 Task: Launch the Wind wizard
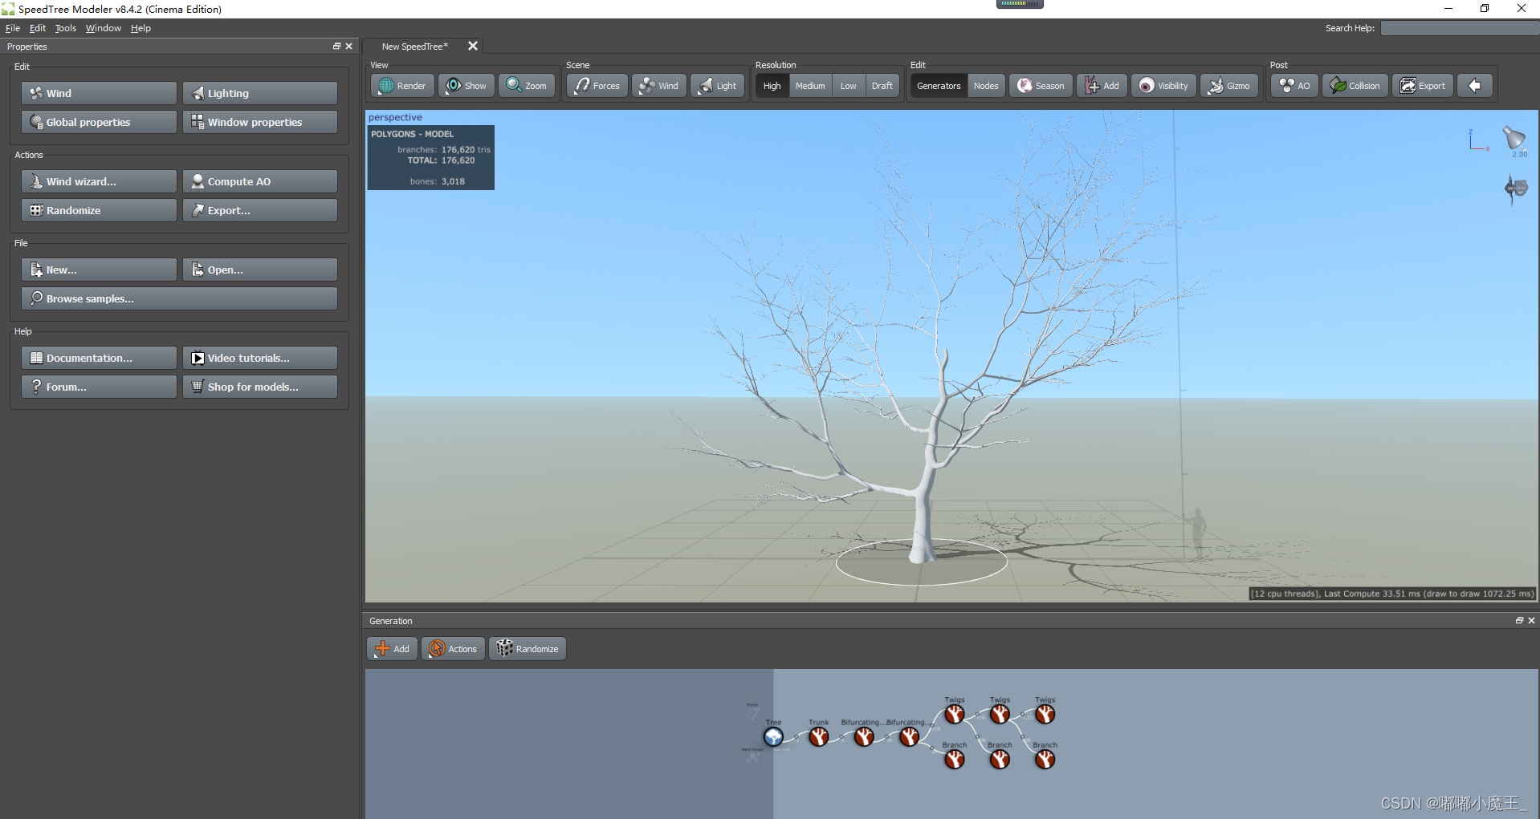pos(99,181)
